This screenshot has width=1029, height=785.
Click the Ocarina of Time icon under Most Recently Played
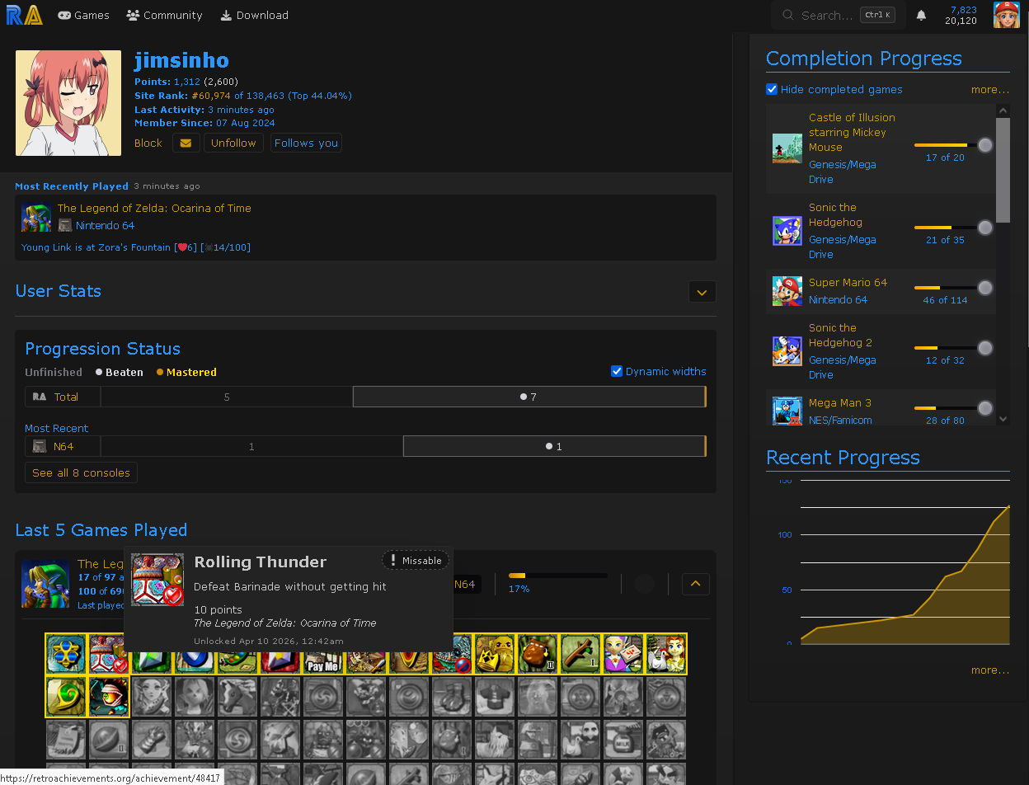click(36, 218)
